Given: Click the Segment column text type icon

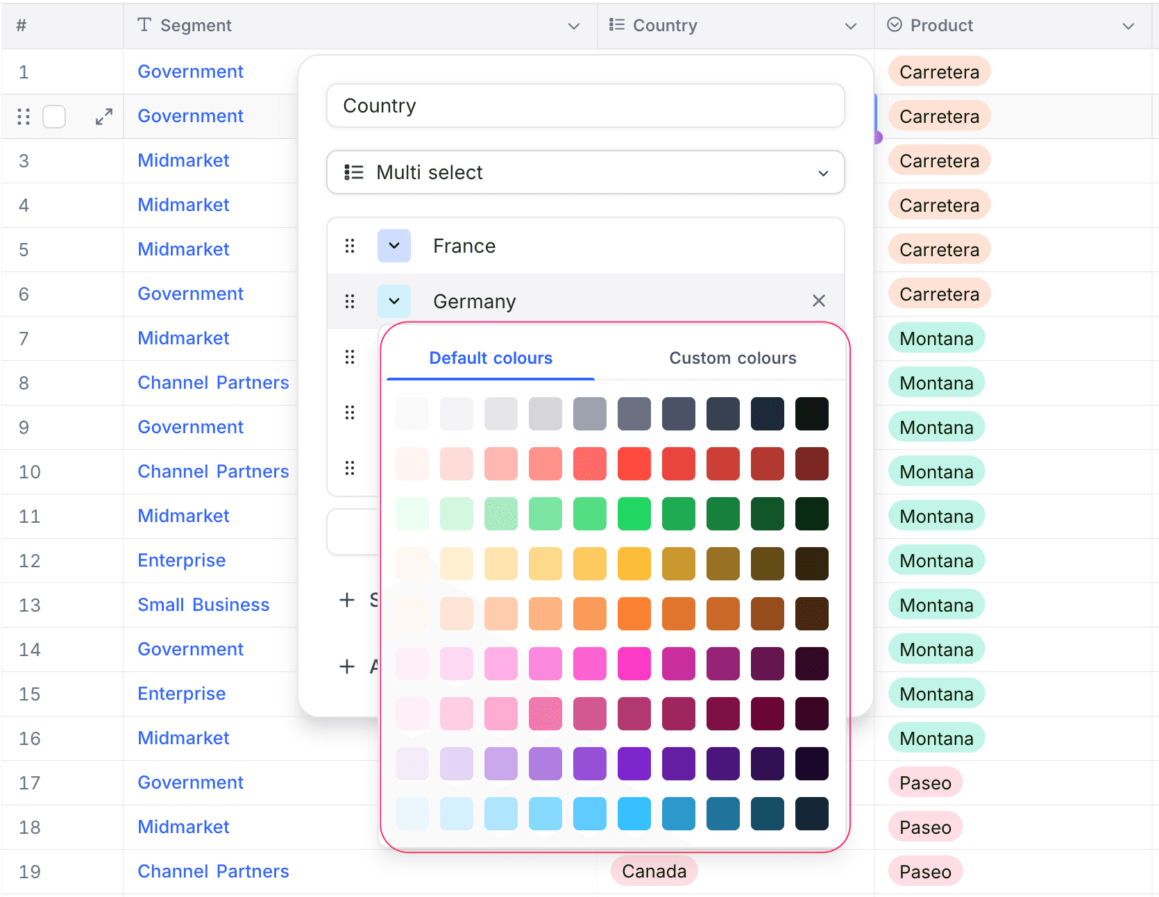Looking at the screenshot, I should pyautogui.click(x=144, y=25).
